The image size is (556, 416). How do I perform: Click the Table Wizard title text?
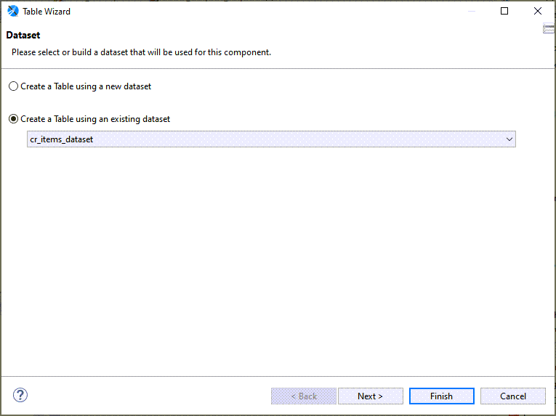pos(47,12)
